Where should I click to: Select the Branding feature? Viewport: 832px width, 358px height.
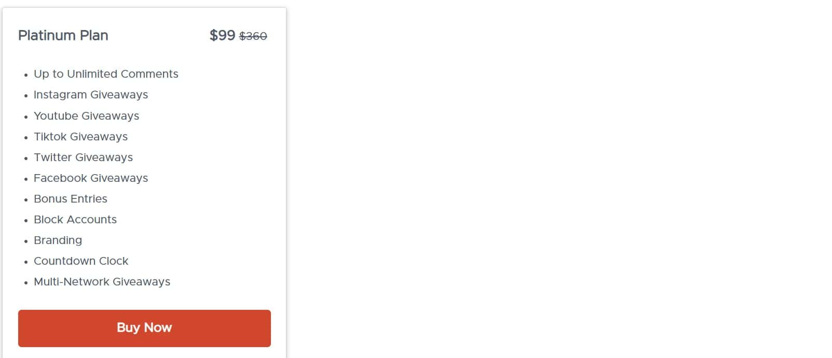(x=58, y=240)
